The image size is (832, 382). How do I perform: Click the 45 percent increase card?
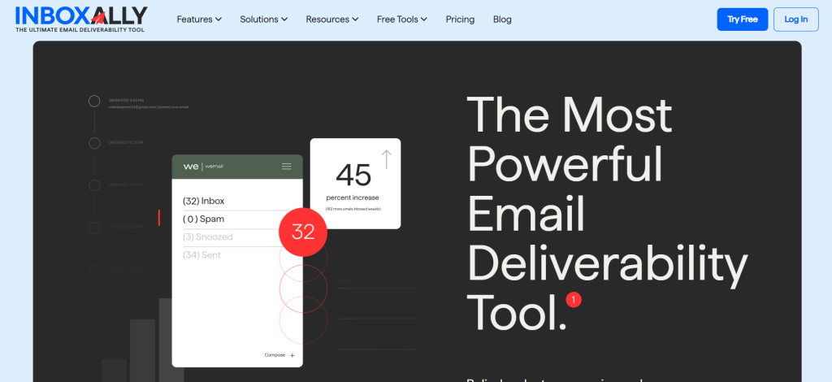click(x=355, y=184)
